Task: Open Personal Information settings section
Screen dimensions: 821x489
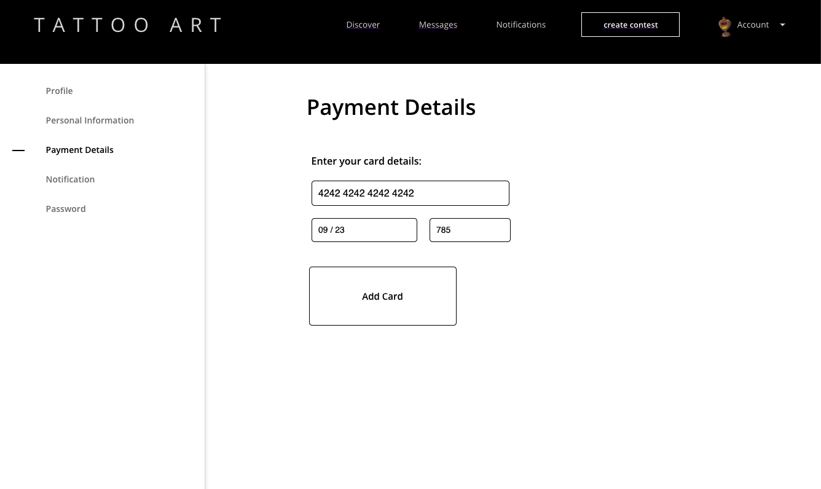Action: 90,120
